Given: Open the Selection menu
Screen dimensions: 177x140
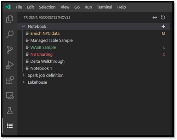Looking at the screenshot, I should pos(47,7).
